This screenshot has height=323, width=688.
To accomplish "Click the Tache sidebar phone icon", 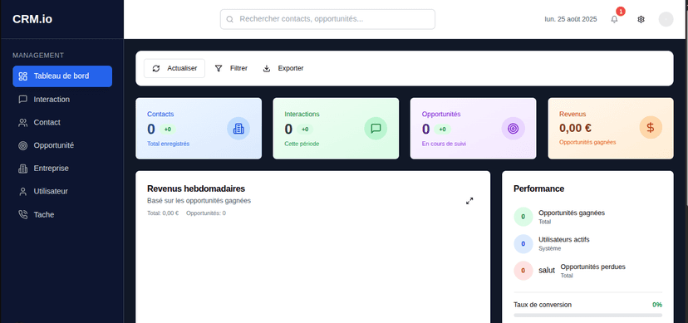I will pyautogui.click(x=22, y=215).
